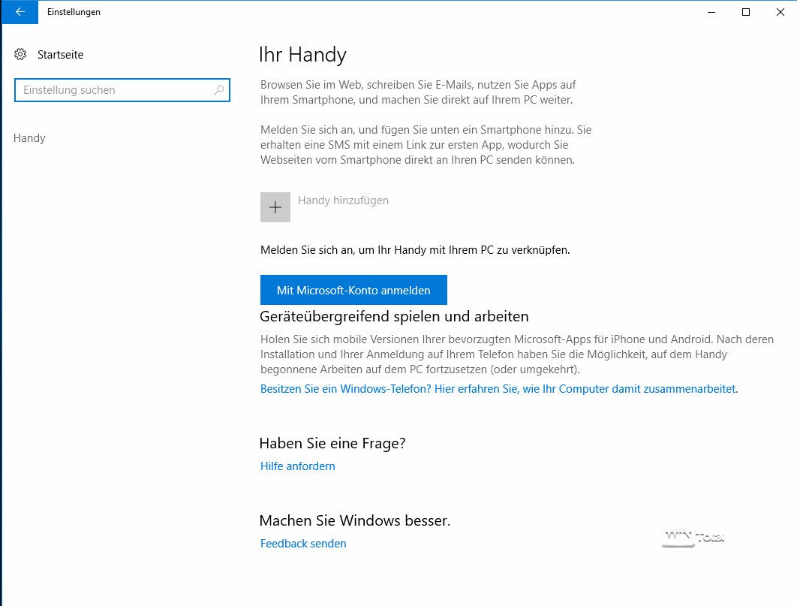Click the Haben Sie eine Frage heading
Image resolution: width=797 pixels, height=606 pixels.
(332, 443)
